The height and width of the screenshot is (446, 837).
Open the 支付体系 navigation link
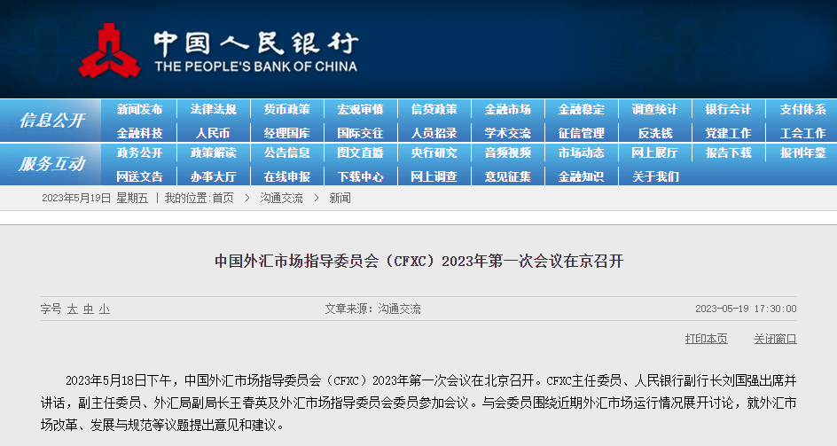[802, 110]
